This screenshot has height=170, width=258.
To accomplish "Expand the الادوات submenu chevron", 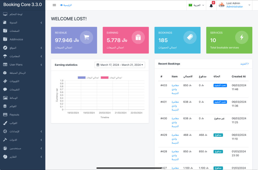I will 41,140.
